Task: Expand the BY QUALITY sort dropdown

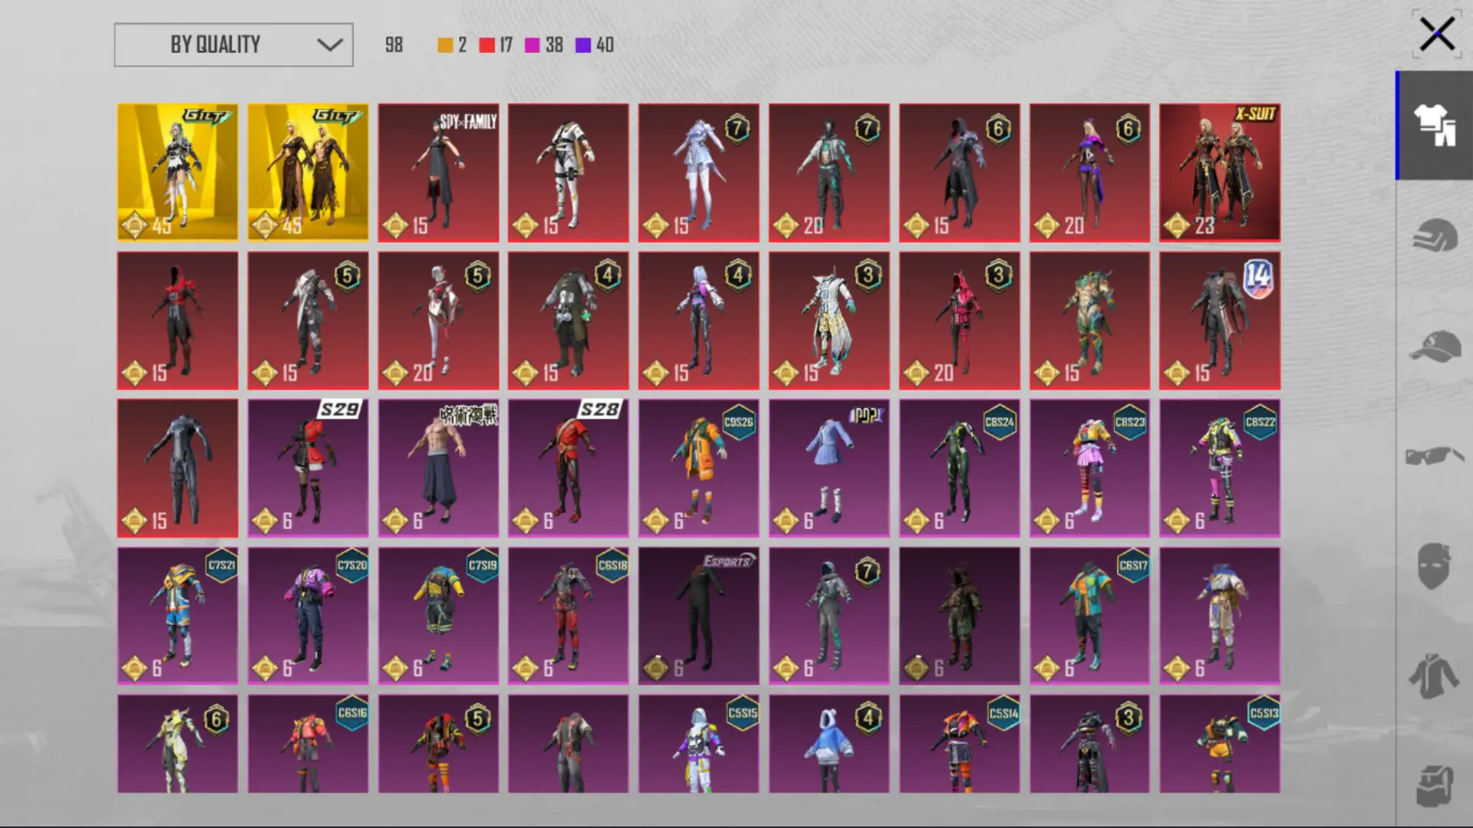Action: (x=233, y=44)
